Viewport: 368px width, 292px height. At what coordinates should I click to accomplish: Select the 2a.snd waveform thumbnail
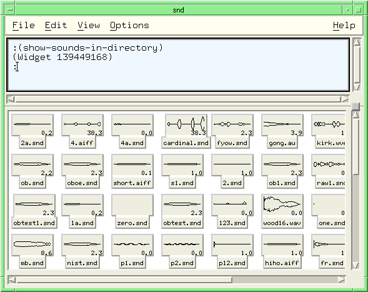32,125
